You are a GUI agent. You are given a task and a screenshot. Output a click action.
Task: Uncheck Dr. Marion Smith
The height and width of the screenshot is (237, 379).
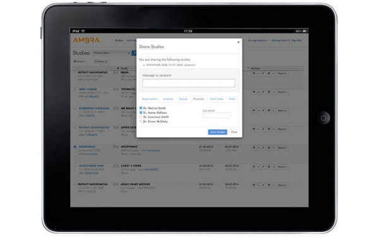pyautogui.click(x=141, y=108)
